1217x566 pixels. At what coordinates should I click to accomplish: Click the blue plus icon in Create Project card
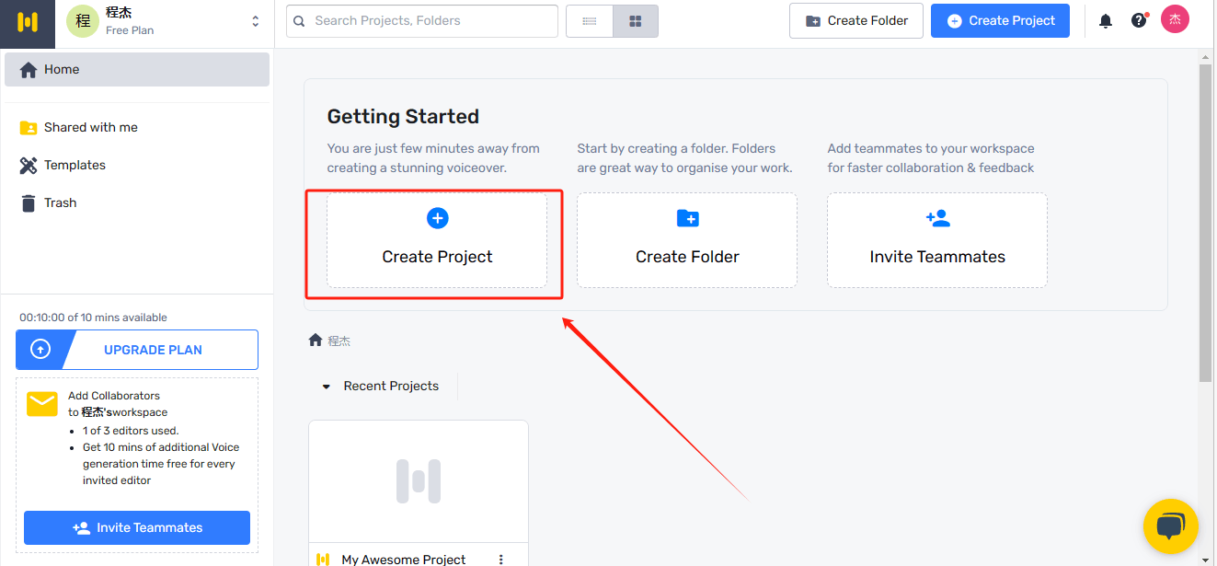point(438,218)
